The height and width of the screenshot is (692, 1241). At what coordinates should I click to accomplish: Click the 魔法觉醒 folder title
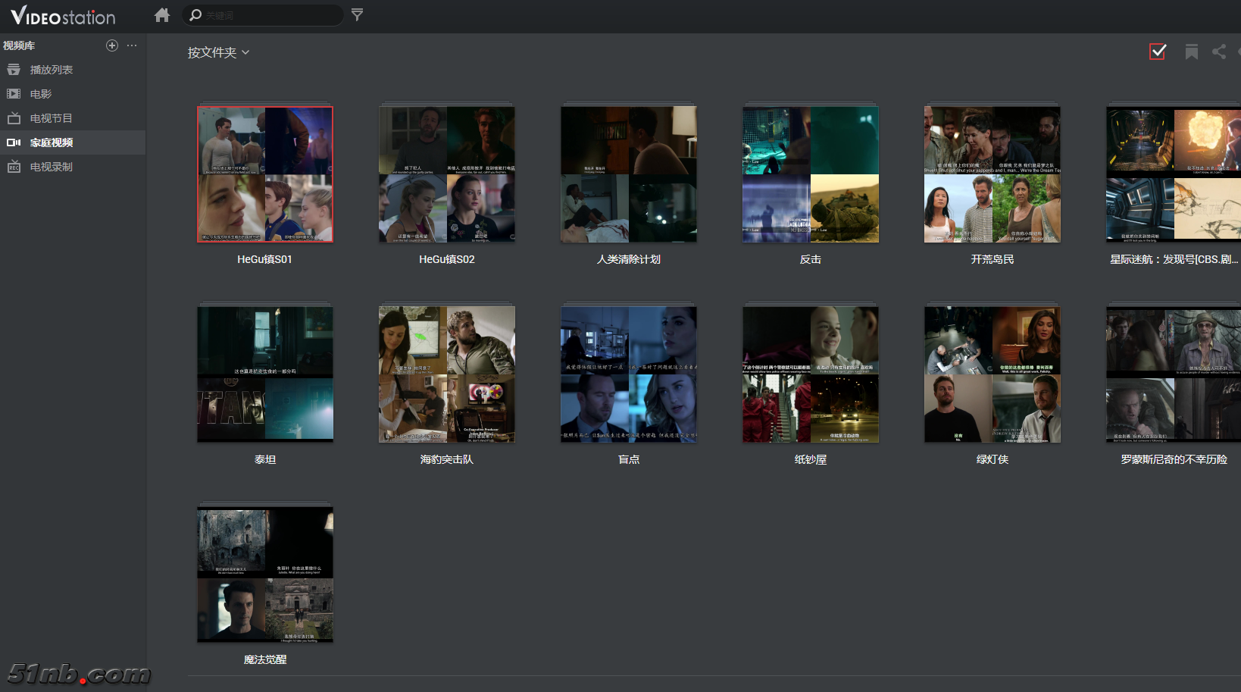coord(264,659)
